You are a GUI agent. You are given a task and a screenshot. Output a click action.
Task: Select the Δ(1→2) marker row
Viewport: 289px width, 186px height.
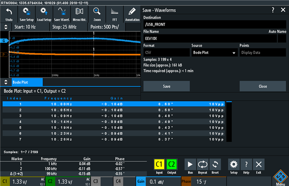pyautogui.click(x=73, y=174)
